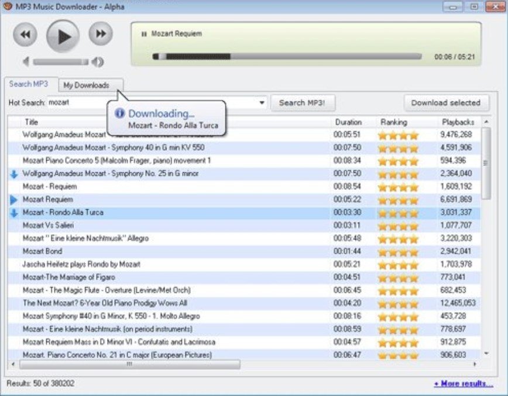Seek on the Mozart Requiem progress bar
This screenshot has height=396, width=508.
coord(287,56)
